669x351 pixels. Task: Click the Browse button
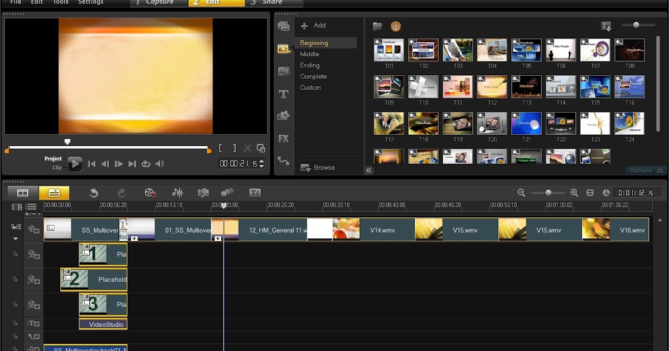click(318, 168)
